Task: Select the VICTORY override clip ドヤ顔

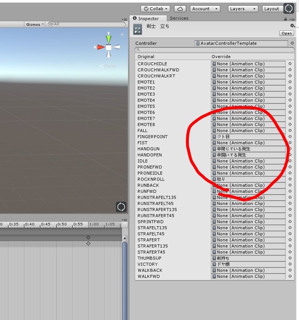Action: 248,264
